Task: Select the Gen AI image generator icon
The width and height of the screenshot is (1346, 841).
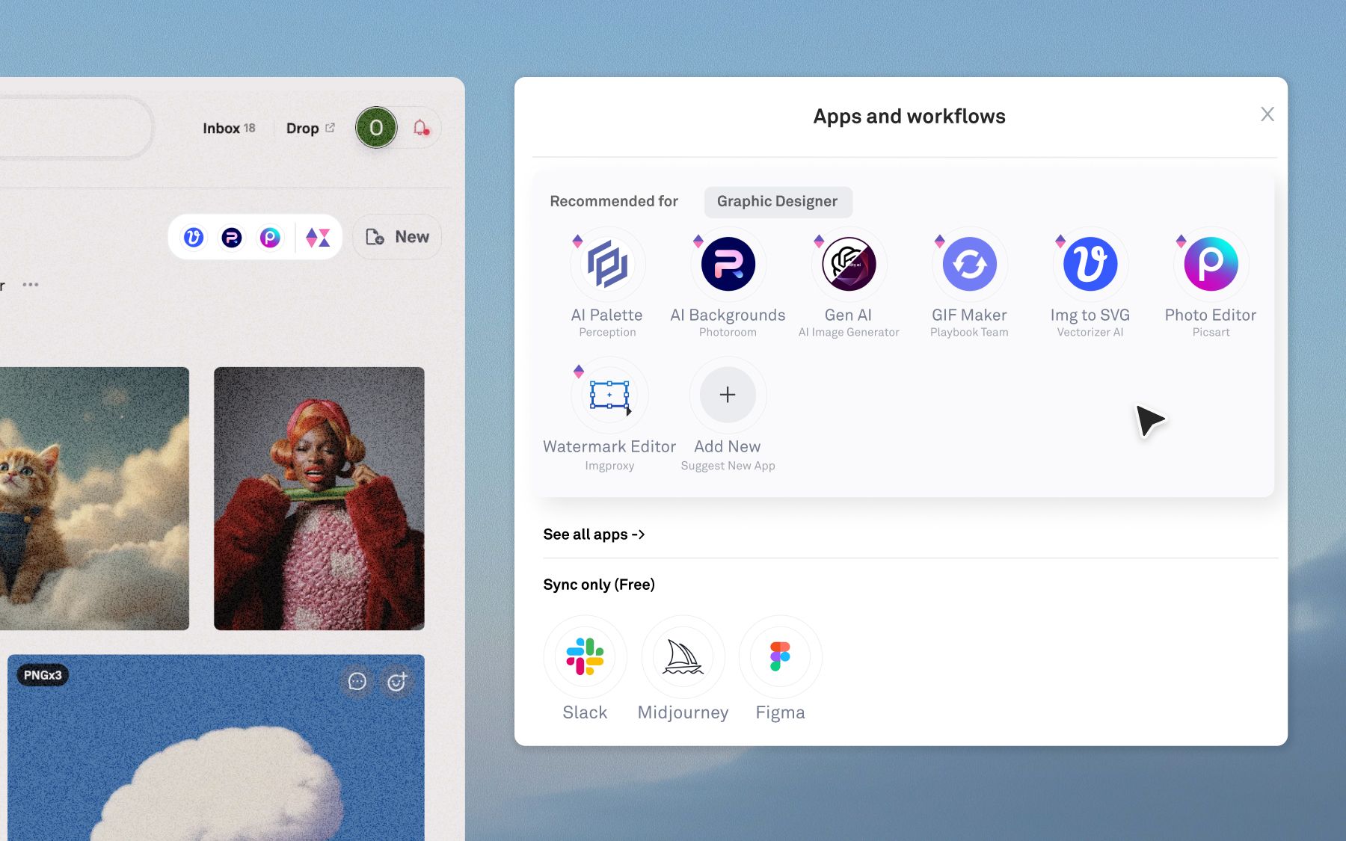Action: (x=849, y=265)
